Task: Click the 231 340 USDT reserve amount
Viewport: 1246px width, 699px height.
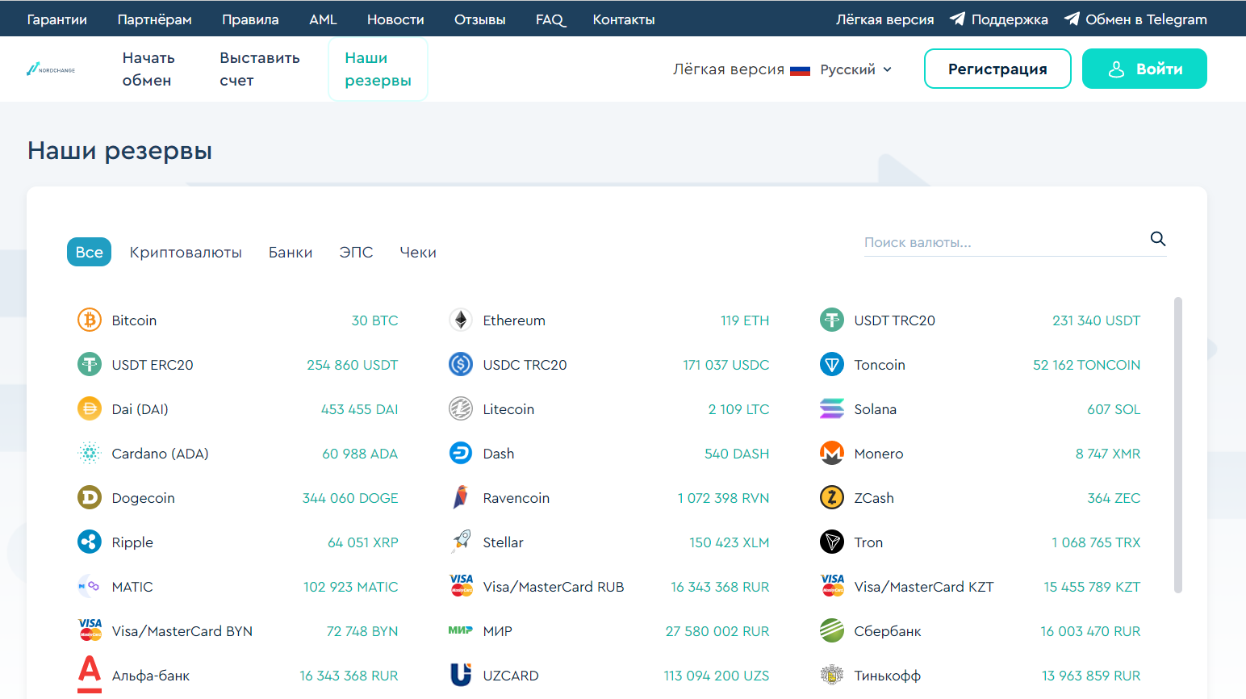Action: coord(1096,320)
